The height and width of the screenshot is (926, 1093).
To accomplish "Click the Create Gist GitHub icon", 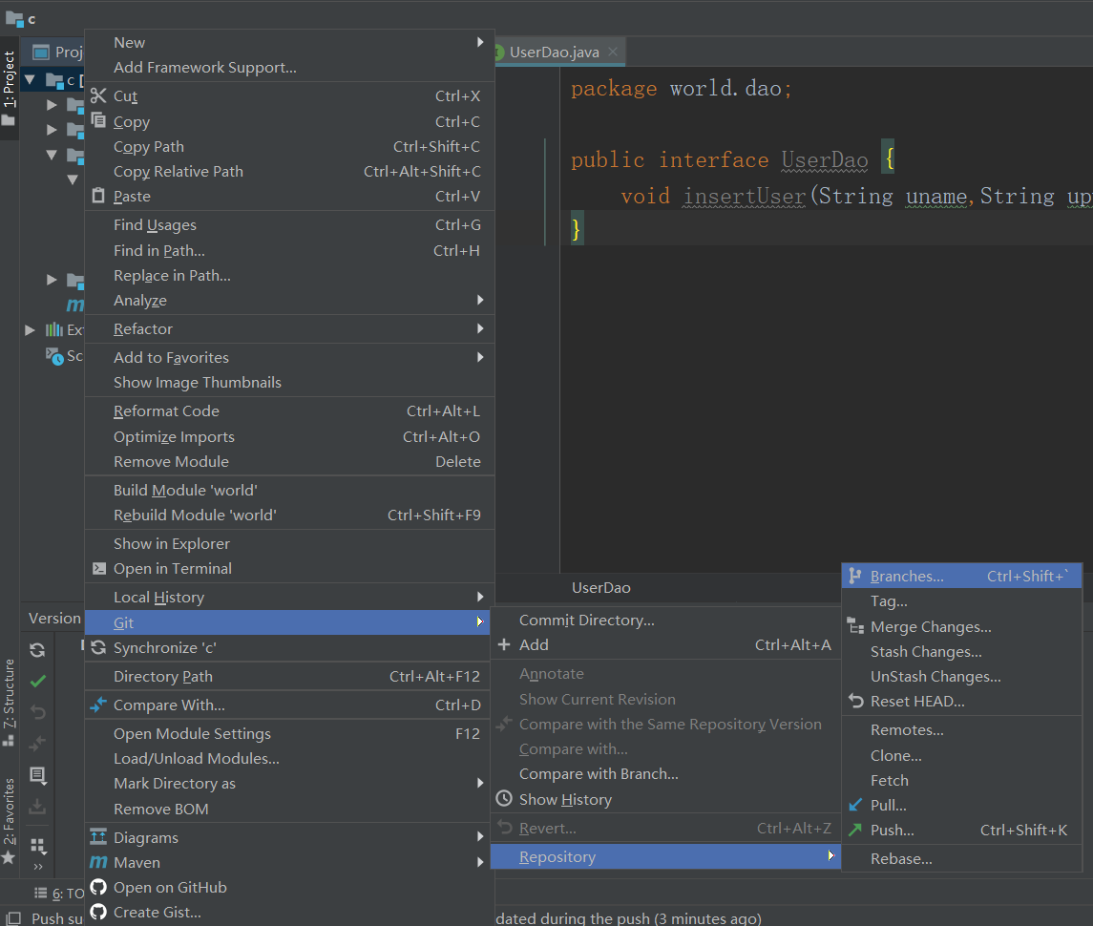I will (99, 912).
